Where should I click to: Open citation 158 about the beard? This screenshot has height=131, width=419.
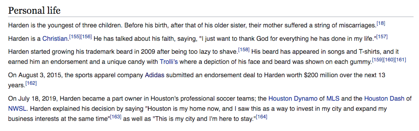(244, 50)
